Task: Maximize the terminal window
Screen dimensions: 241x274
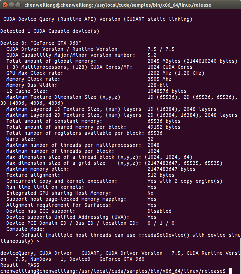Action: (18, 5)
